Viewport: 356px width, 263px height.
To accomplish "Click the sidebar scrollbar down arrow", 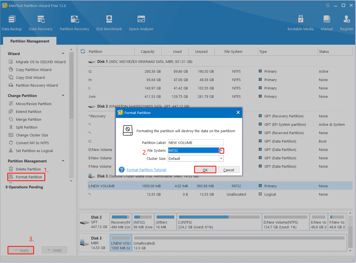I will click(71, 181).
